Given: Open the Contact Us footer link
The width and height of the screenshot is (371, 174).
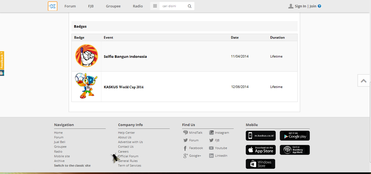Looking at the screenshot, I should pos(126,147).
